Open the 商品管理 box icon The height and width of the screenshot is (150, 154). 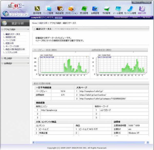coord(60,8)
